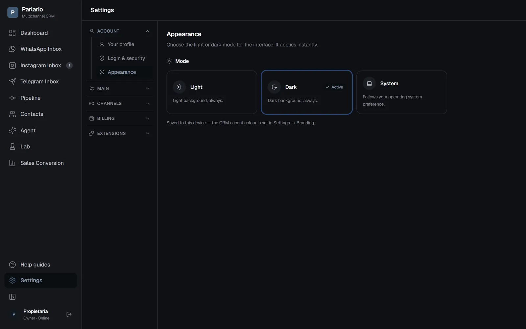Click the Lab flask icon
This screenshot has width=526, height=329.
[12, 147]
